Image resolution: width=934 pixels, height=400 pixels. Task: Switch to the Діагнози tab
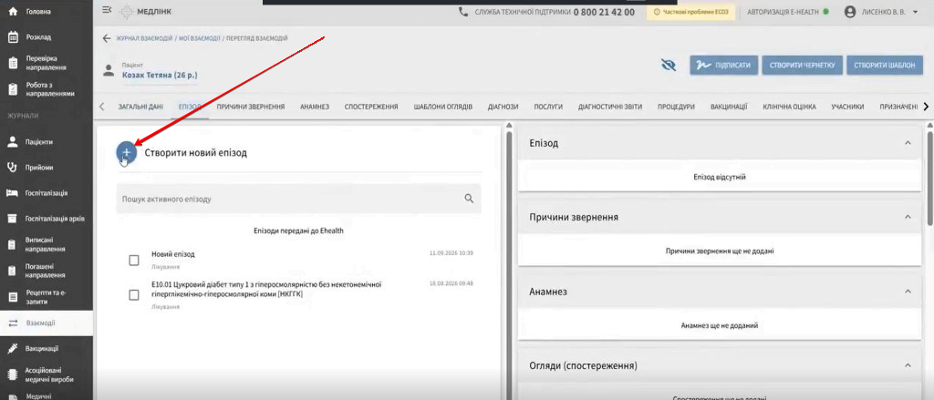503,108
